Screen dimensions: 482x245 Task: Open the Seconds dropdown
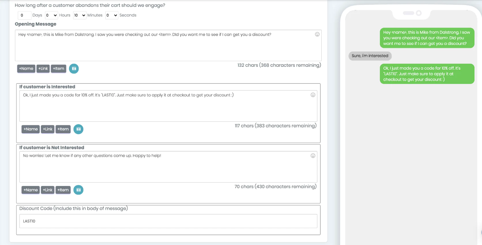pos(112,15)
